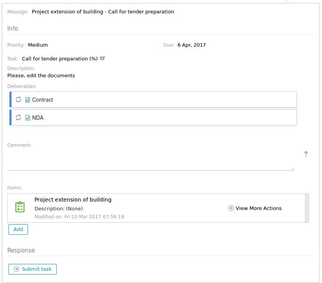Viewport: 322px width, 283px height.
Task: Click refresh icon in NDA row
Action: coord(18,118)
